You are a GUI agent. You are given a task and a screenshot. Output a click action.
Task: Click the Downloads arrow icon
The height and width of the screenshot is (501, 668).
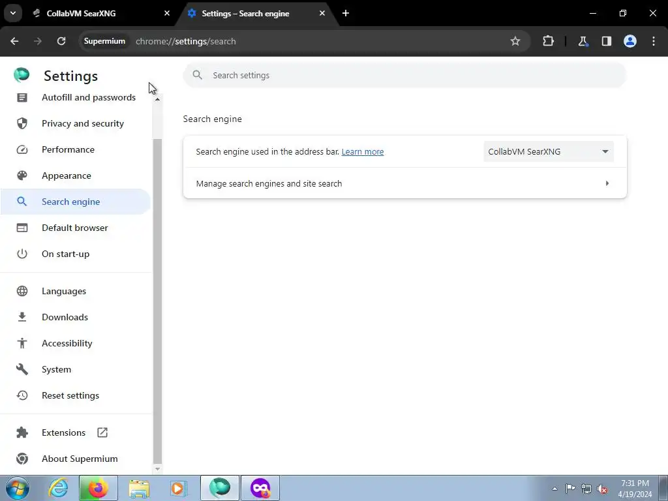pos(22,317)
